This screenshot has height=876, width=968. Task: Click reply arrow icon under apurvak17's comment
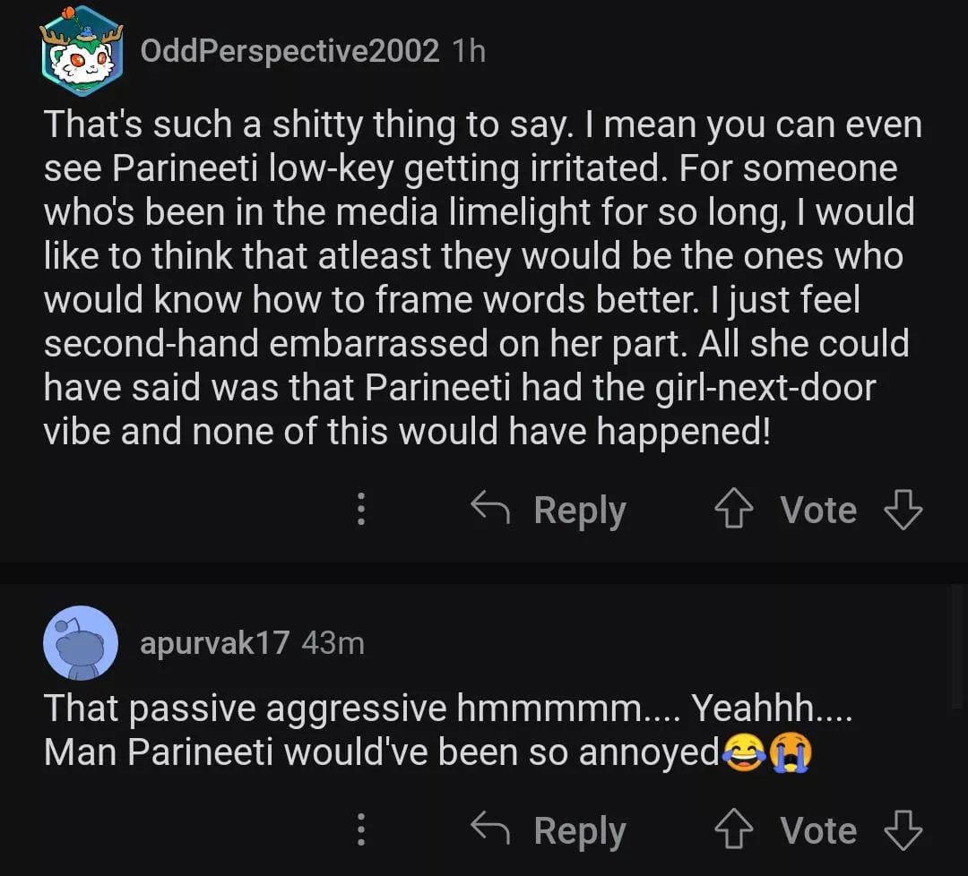click(491, 830)
